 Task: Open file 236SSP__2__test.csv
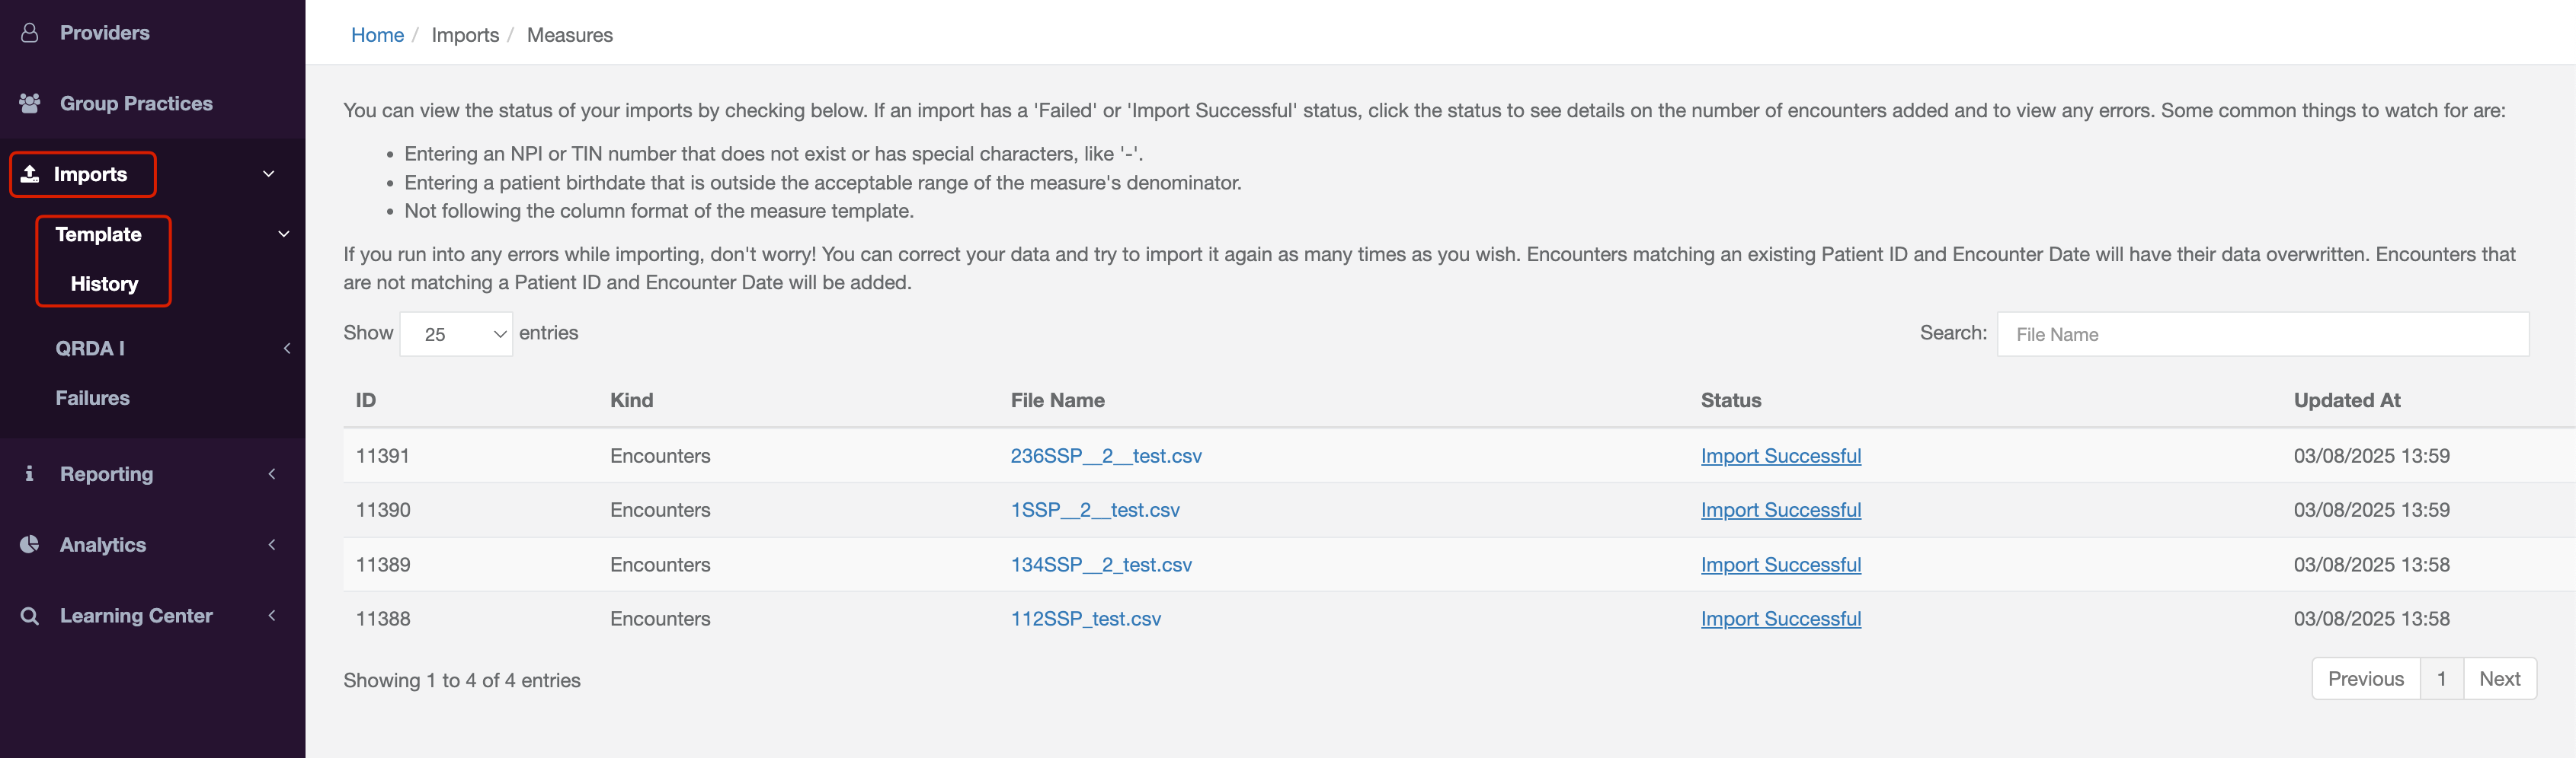click(x=1106, y=457)
